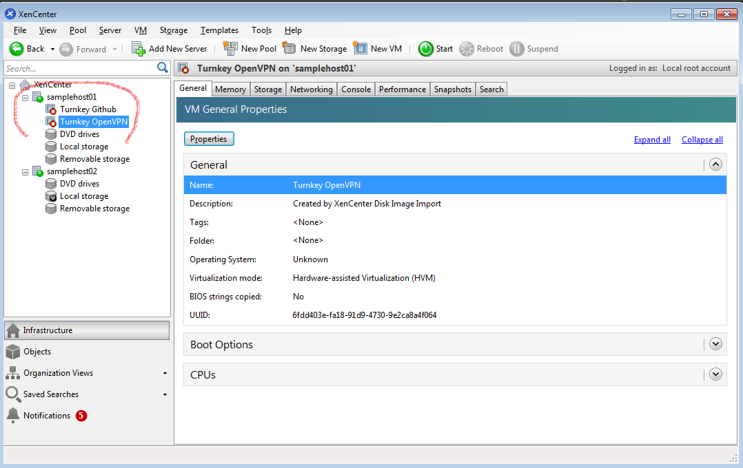Image resolution: width=743 pixels, height=468 pixels.
Task: Click the Collapse all link
Action: 702,140
